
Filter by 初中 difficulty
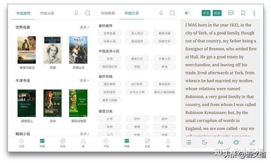pos(137,119)
